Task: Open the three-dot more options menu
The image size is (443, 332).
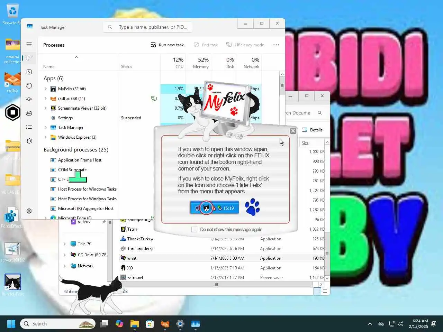Action: tap(276, 45)
